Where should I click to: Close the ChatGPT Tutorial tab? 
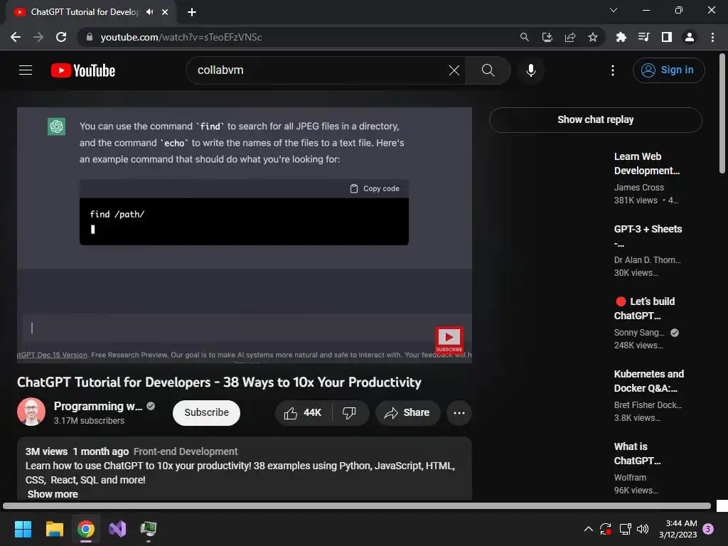pyautogui.click(x=165, y=12)
